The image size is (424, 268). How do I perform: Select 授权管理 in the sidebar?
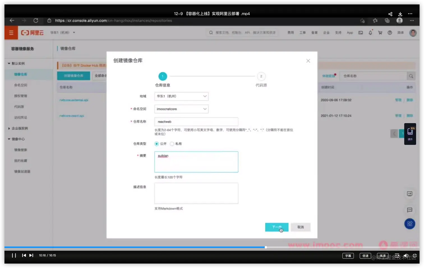coord(20,96)
